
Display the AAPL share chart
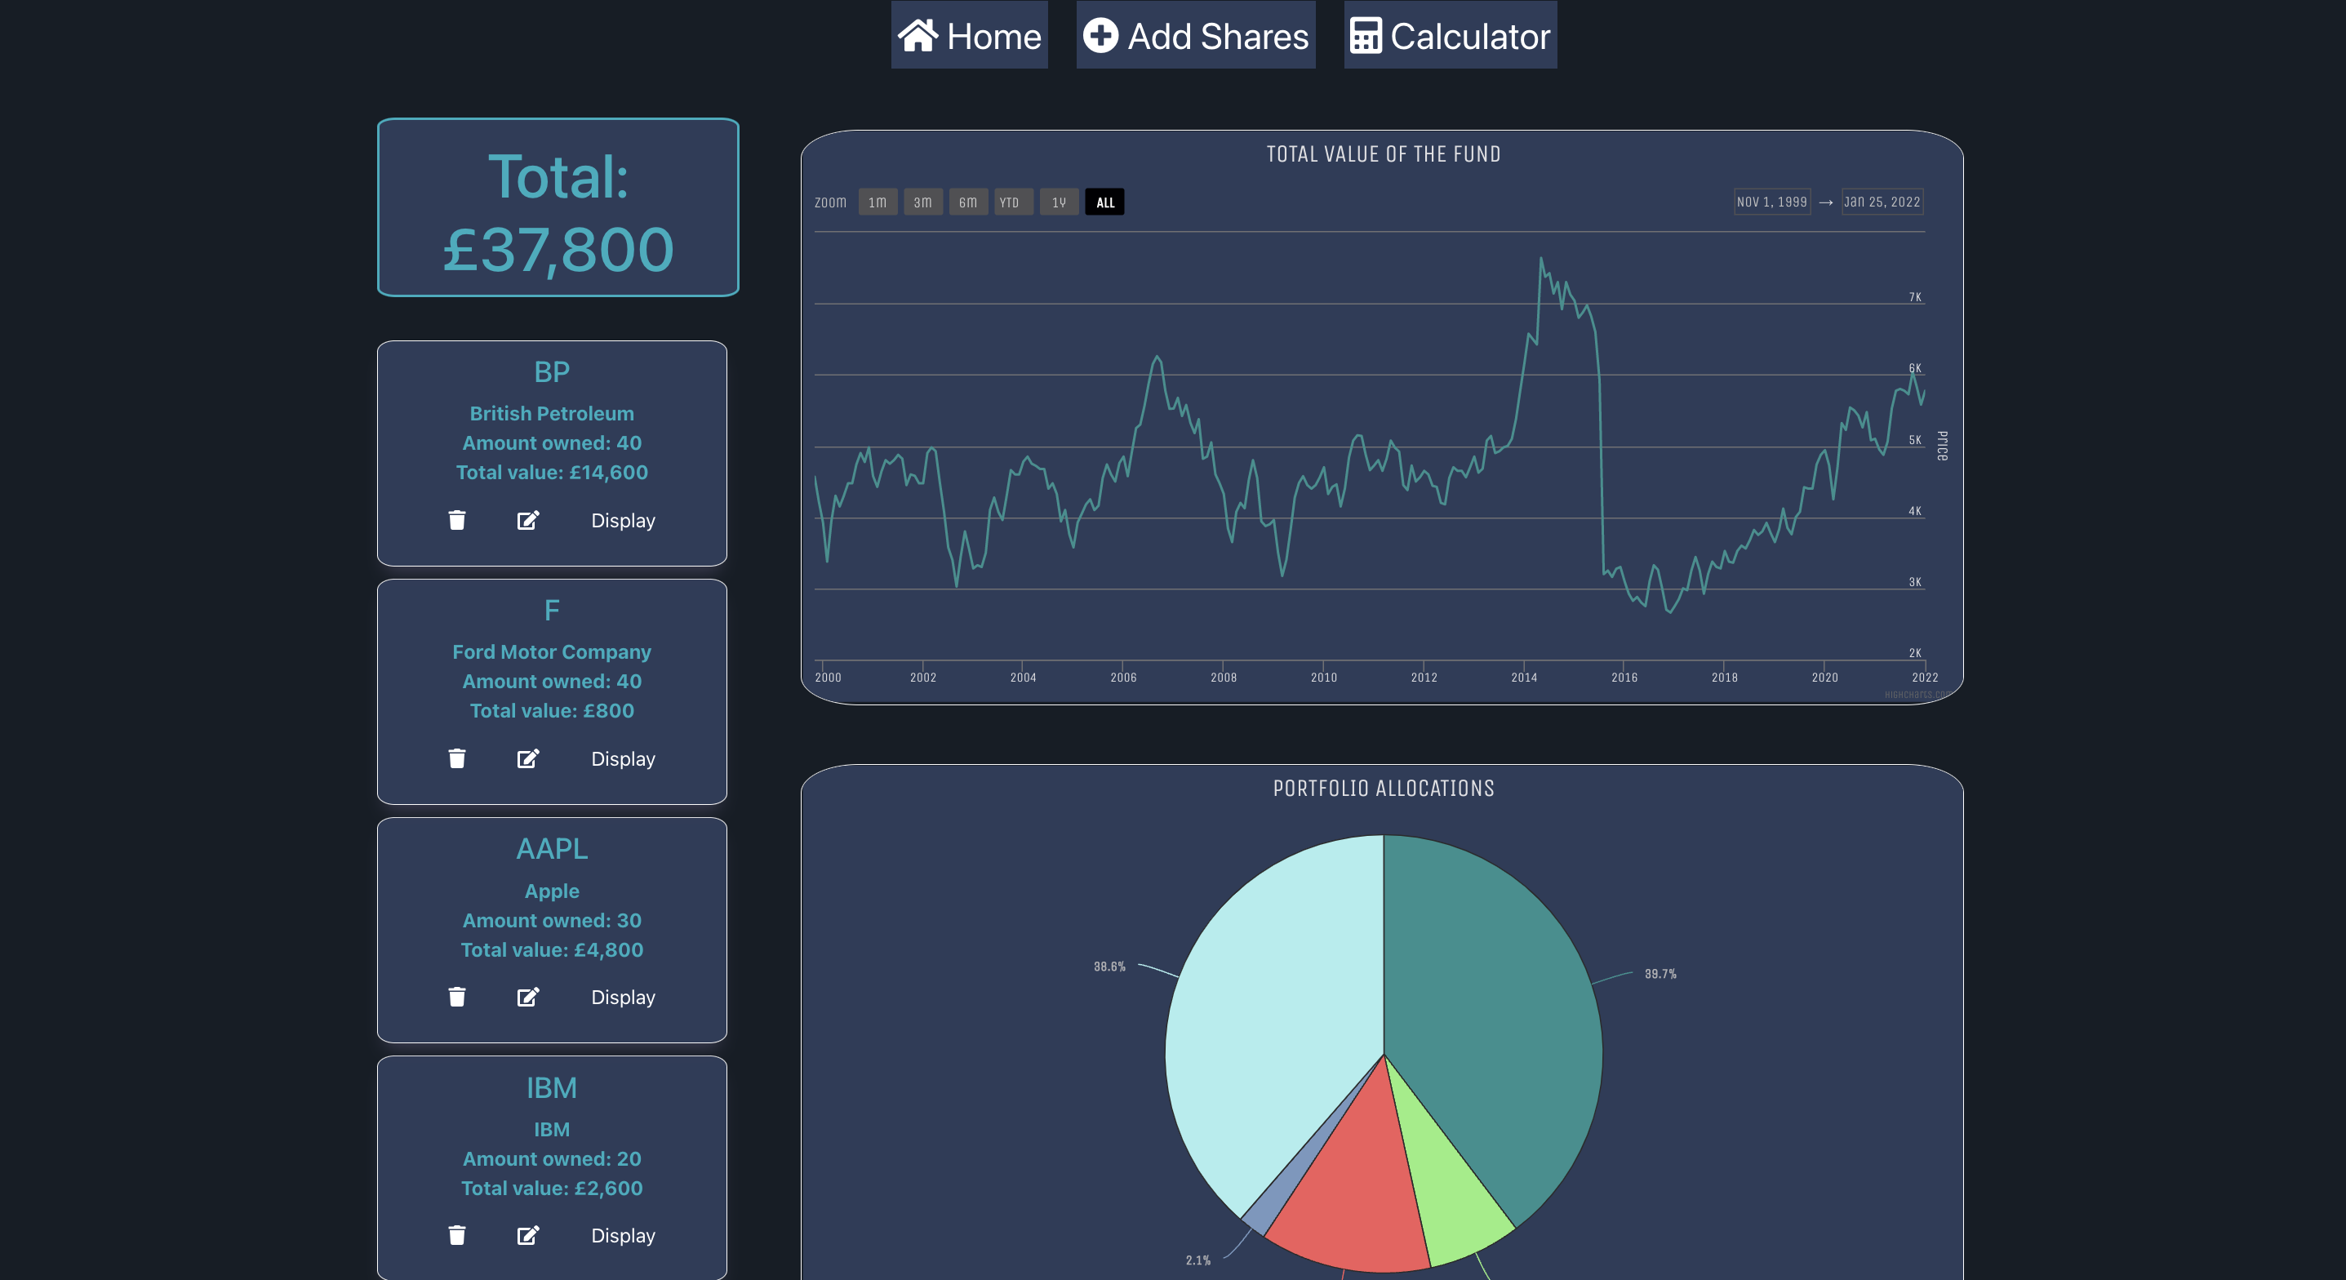pyautogui.click(x=623, y=998)
